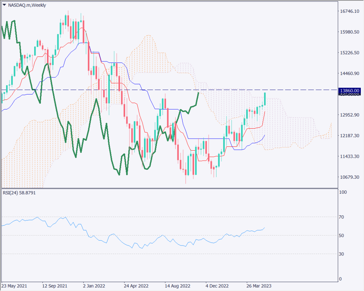The image size is (364, 291).
Task: Select the 14 Aug 2022 date label
Action: click(177, 286)
